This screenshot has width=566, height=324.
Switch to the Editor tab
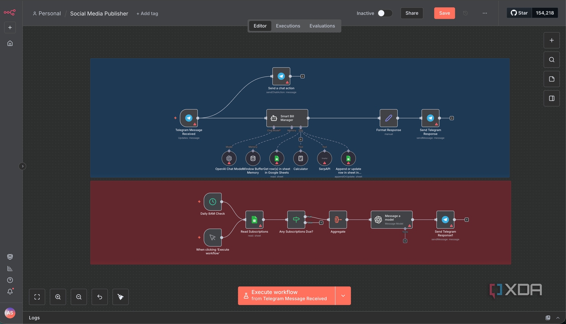pyautogui.click(x=260, y=26)
